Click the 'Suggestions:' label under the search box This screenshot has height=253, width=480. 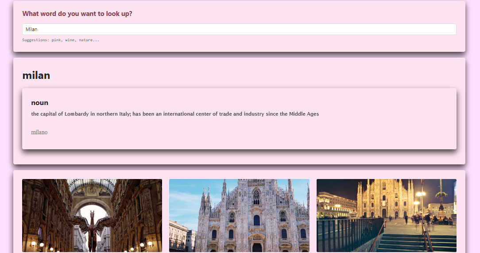[35, 40]
